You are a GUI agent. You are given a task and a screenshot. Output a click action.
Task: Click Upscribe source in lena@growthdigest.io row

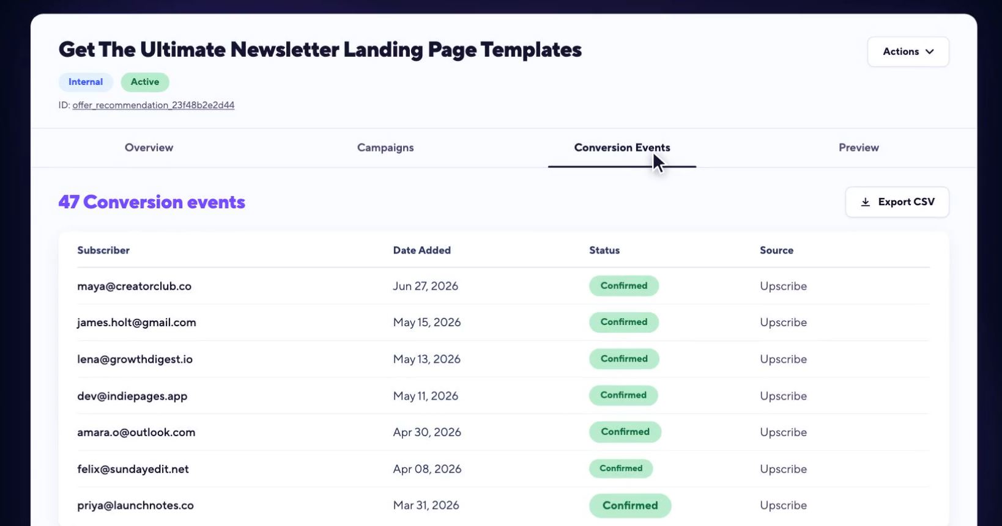783,359
